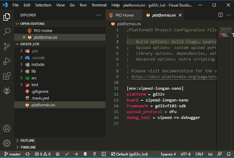Open the Source Control view
Image resolution: width=234 pixels, height=158 pixels.
click(x=7, y=46)
